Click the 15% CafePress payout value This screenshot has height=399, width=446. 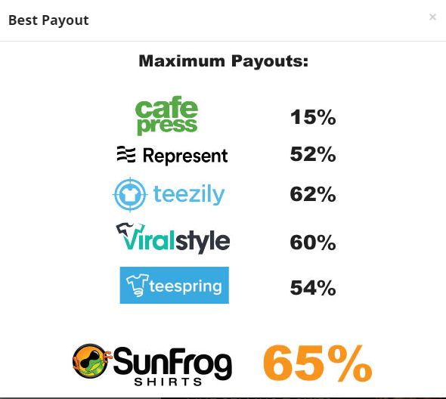(x=313, y=117)
